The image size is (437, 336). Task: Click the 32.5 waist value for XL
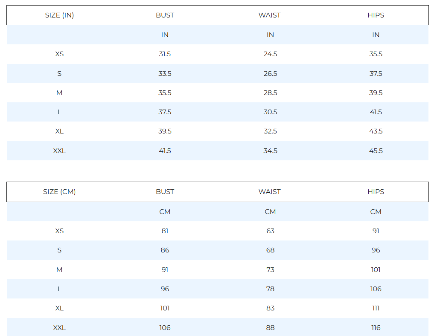tap(270, 131)
